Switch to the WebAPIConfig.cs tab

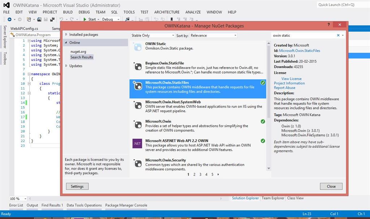pyautogui.click(x=24, y=29)
